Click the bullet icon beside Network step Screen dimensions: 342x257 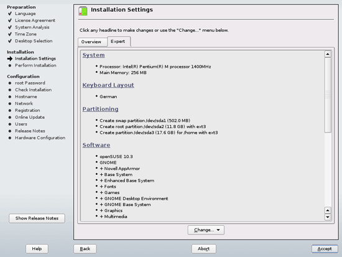[9, 103]
